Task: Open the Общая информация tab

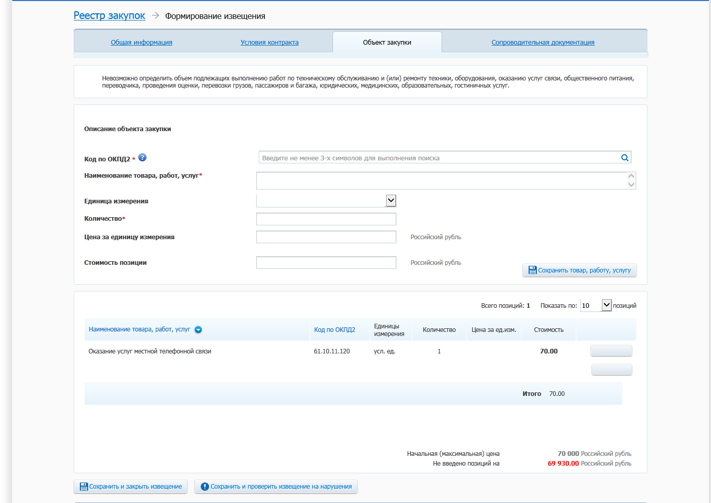Action: click(141, 43)
